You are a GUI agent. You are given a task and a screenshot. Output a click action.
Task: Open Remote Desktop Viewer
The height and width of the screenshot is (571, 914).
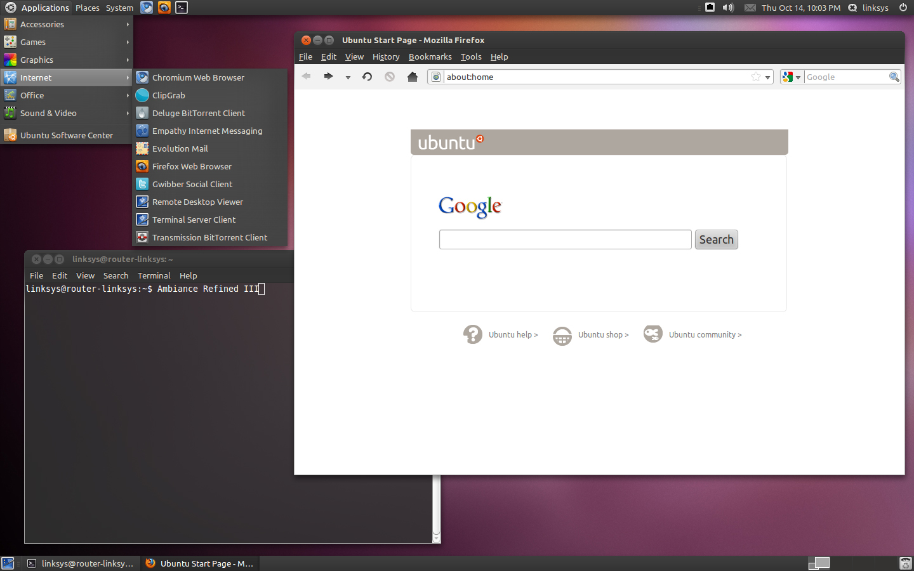point(209,202)
